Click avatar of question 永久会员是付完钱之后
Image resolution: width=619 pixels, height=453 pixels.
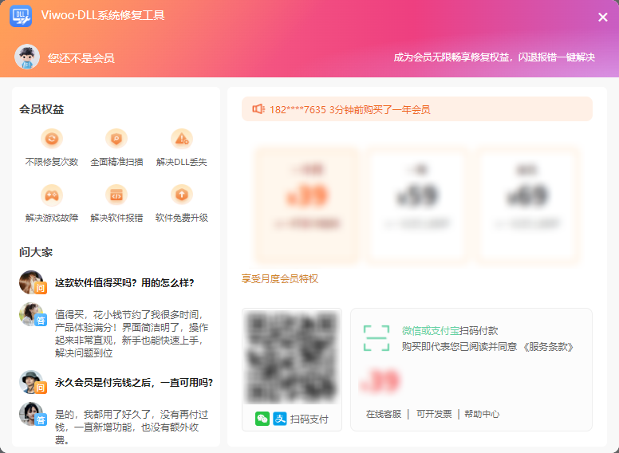point(32,382)
